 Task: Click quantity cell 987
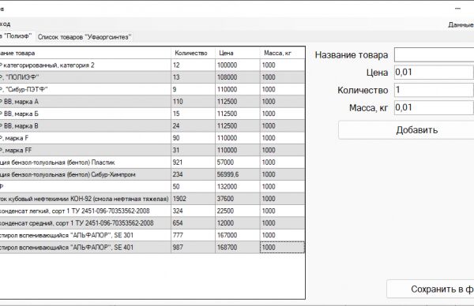(193, 248)
